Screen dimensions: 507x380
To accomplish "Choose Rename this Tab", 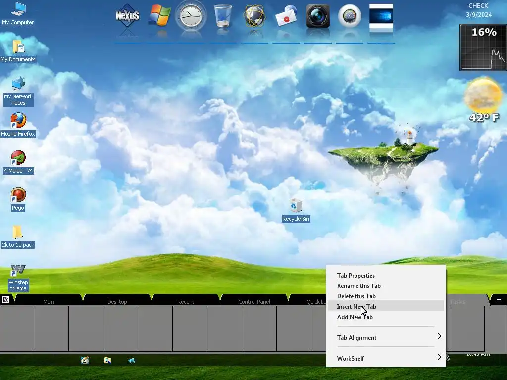I will click(386, 285).
